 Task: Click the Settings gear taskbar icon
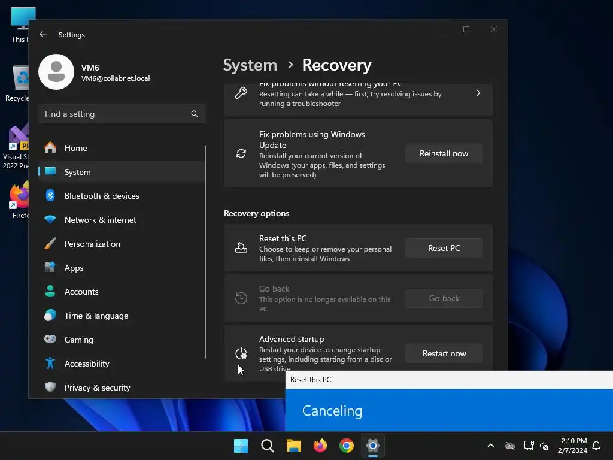(x=373, y=446)
